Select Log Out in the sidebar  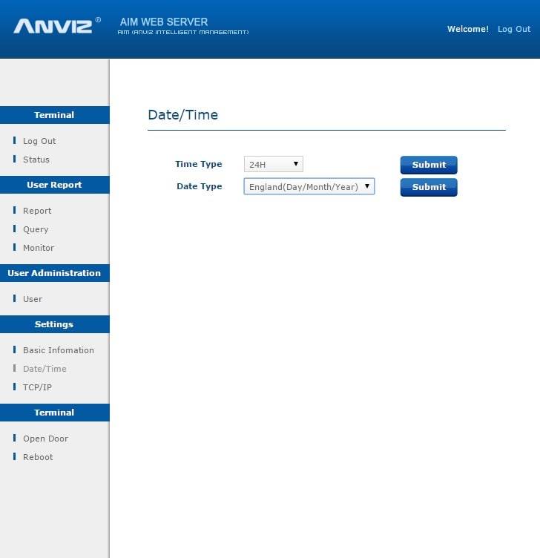coord(39,141)
